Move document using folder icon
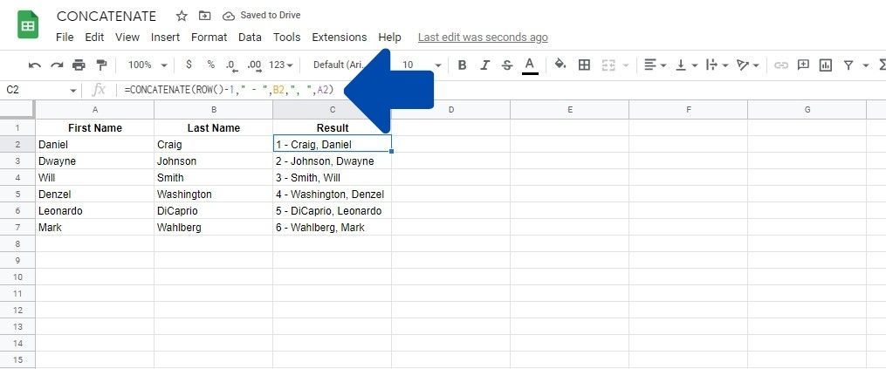Viewport: 886px width, 369px height. 204,16
